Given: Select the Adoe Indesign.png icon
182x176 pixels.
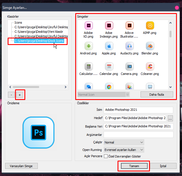Looking at the screenshot, I should tap(109, 26).
